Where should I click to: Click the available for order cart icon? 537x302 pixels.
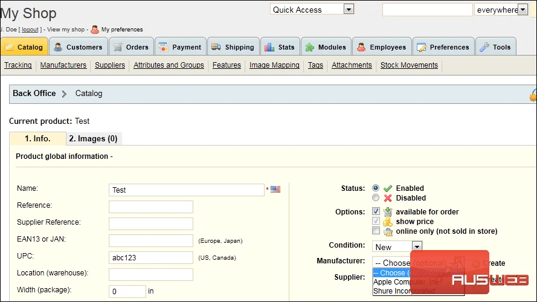pos(387,211)
